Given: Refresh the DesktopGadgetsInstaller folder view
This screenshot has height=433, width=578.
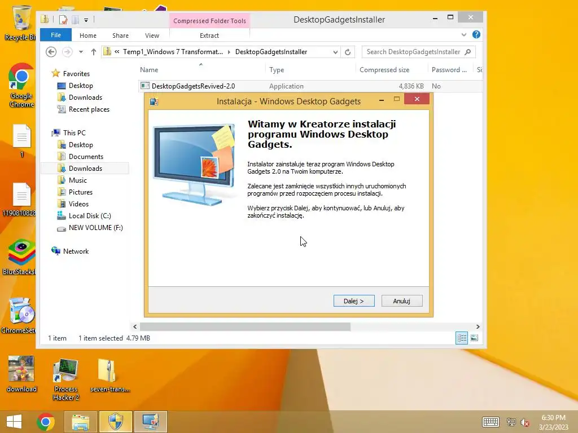Looking at the screenshot, I should (x=348, y=52).
